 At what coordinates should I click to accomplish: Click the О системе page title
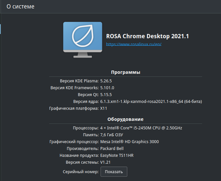[20, 6]
